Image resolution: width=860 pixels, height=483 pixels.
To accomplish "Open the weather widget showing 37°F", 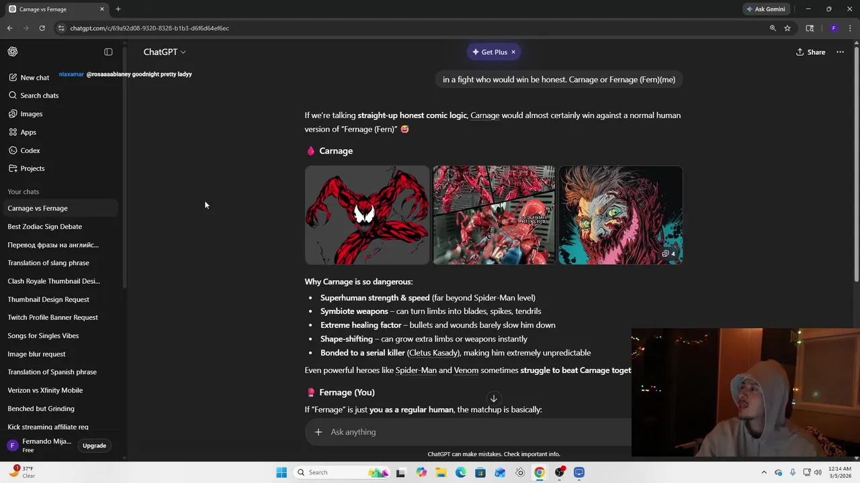I will point(22,472).
